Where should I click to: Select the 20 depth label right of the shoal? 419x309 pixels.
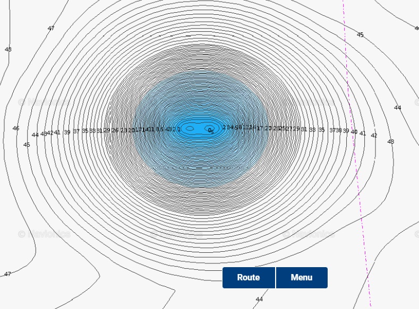(268, 128)
